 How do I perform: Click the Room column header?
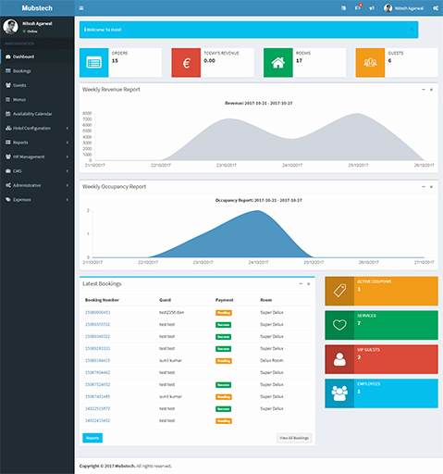point(266,300)
